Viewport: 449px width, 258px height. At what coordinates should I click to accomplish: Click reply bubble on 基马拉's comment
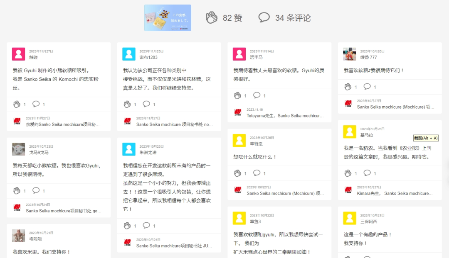click(x=367, y=173)
